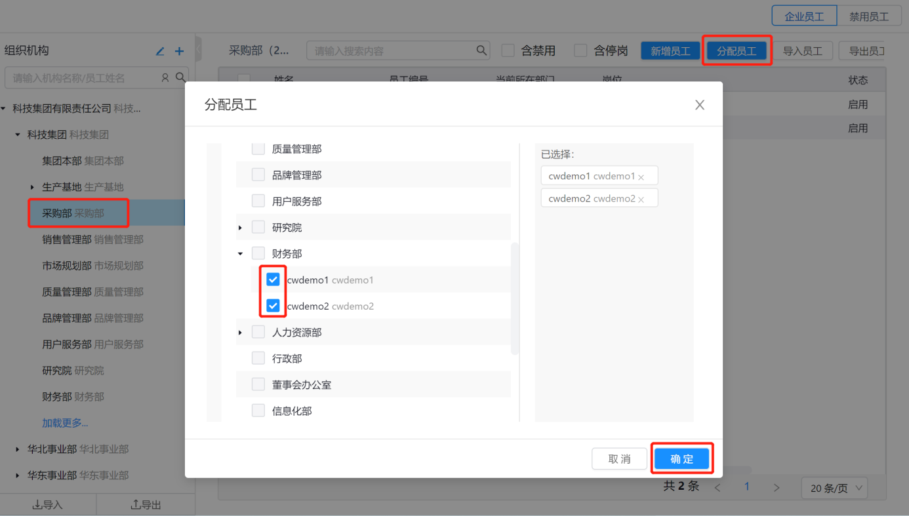The height and width of the screenshot is (516, 909).
Task: Uncheck the cwdemo1 employee checkbox
Action: point(273,280)
